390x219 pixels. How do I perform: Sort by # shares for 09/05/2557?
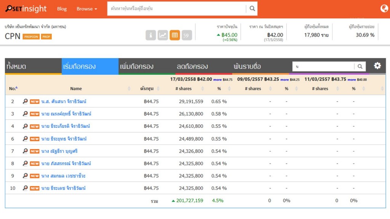pos(253,88)
